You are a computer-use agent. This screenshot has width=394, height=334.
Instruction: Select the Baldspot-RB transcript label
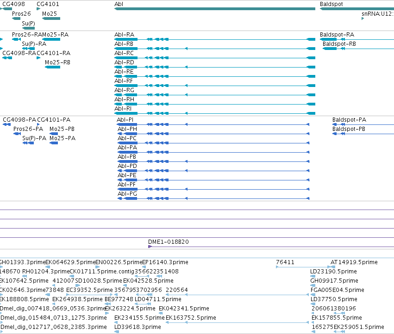click(339, 44)
